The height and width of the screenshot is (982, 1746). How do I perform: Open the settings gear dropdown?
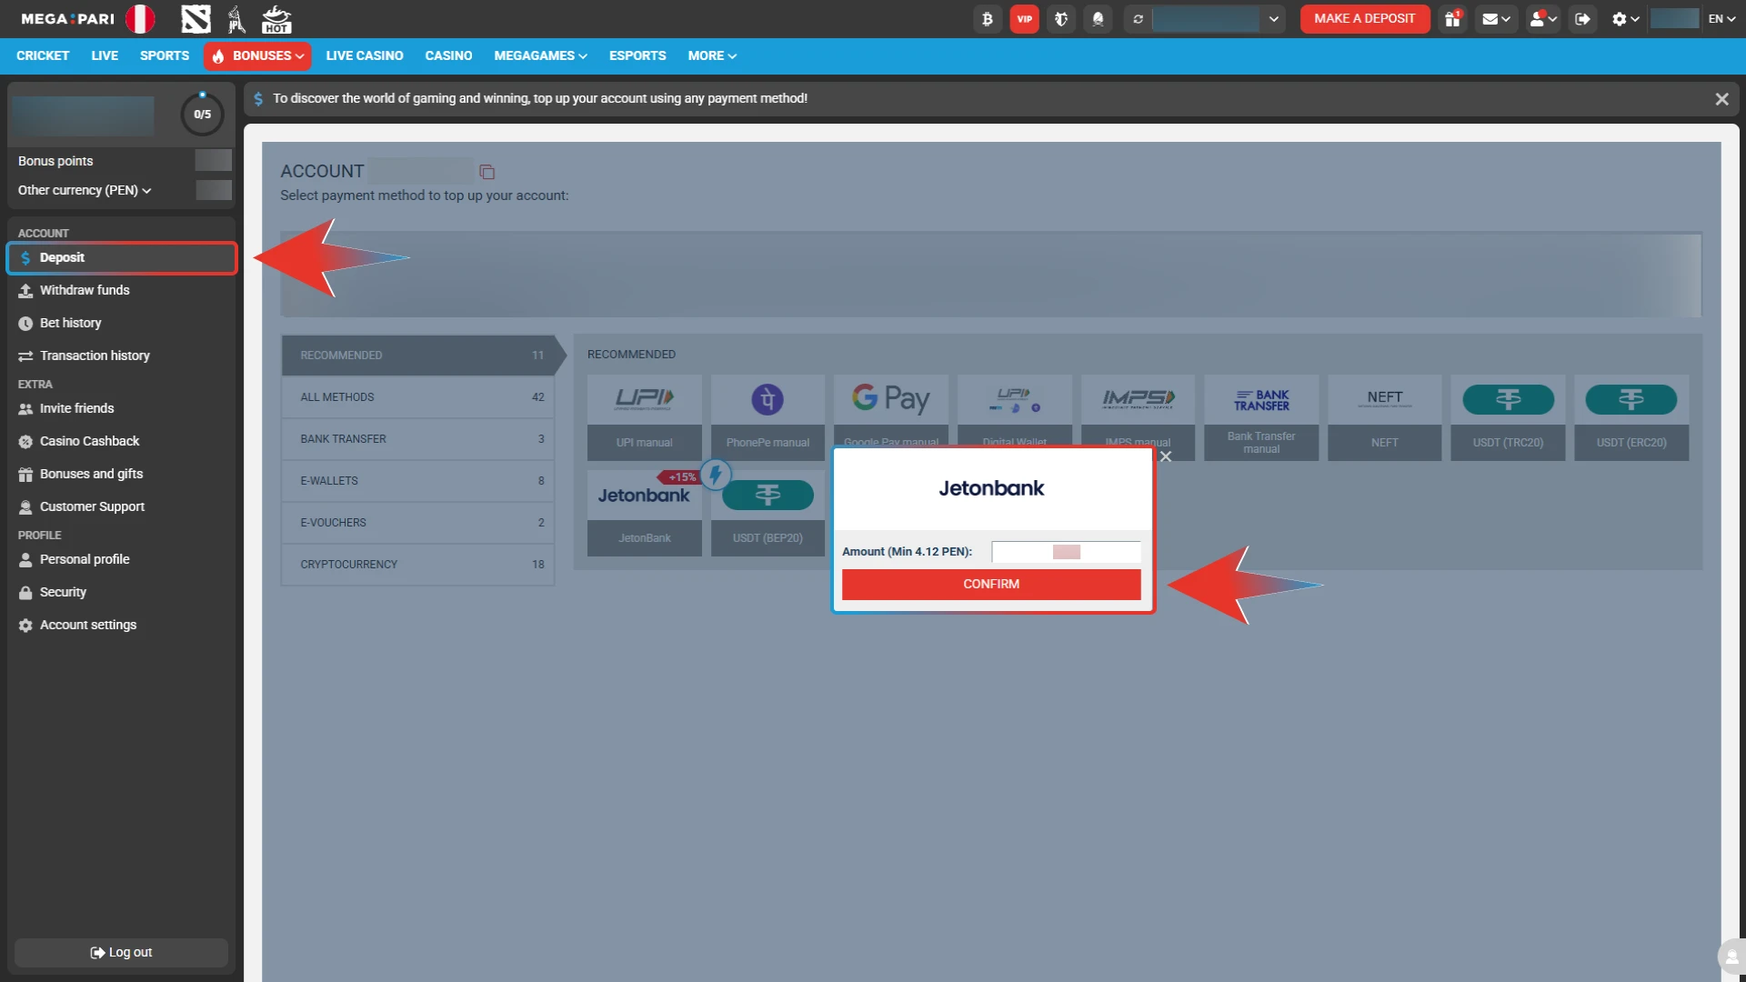coord(1625,19)
